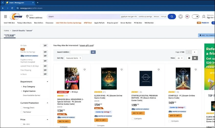
Task: Toggle Cryptocurrency Payment Accepted switch
Action: (x=44, y=61)
